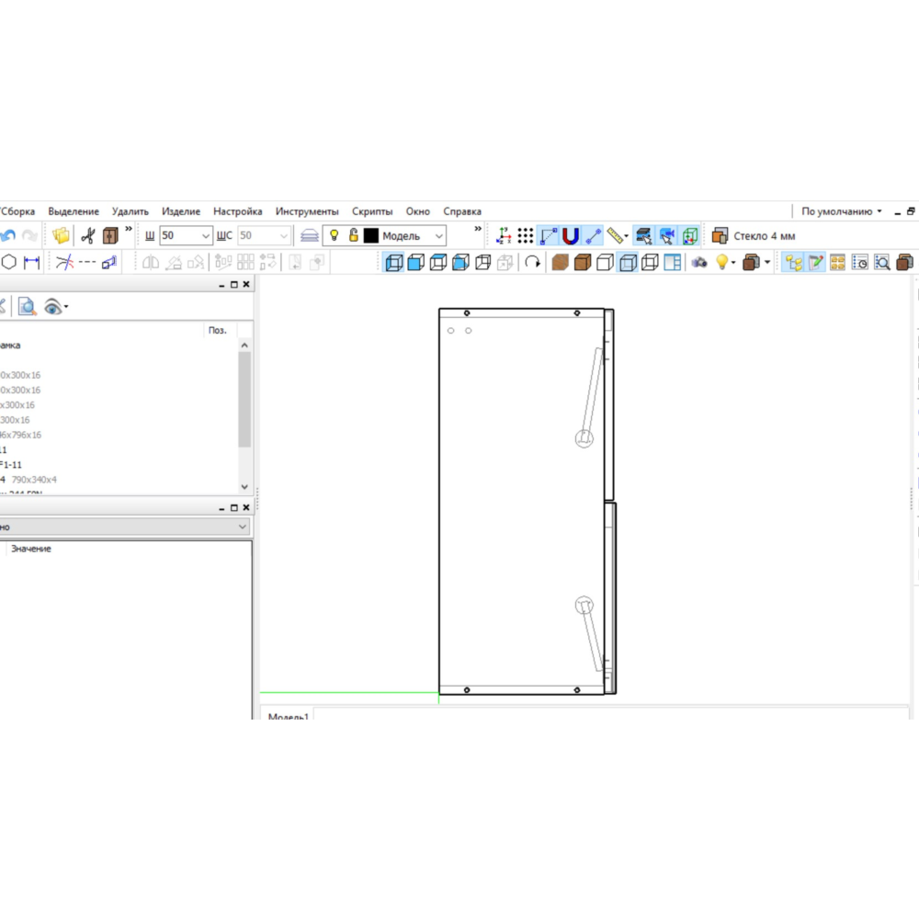Open the Ш width value dropdown
The image size is (919, 919).
pyautogui.click(x=206, y=235)
